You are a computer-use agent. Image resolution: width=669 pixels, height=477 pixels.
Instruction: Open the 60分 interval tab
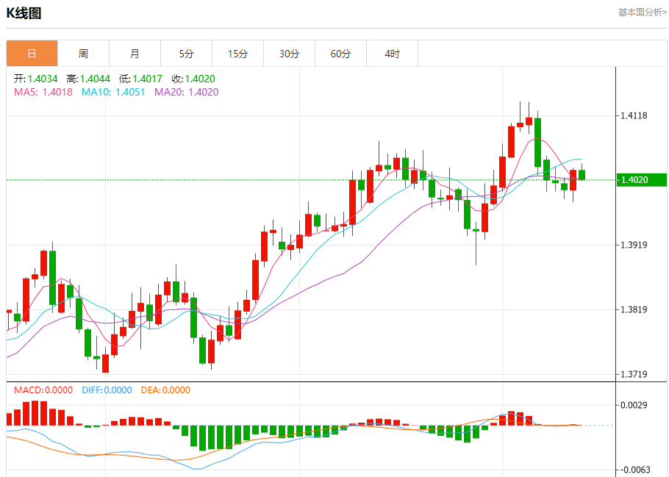[340, 54]
